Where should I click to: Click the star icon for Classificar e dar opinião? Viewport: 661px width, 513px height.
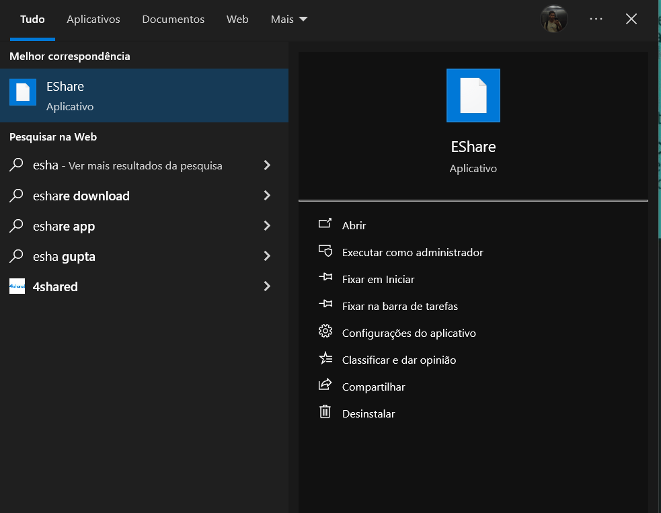tap(325, 358)
